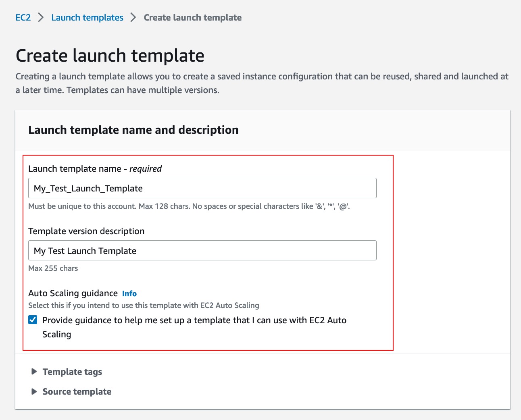
Task: Uncheck the Auto Scaling guidance checkbox
Action: coord(33,320)
